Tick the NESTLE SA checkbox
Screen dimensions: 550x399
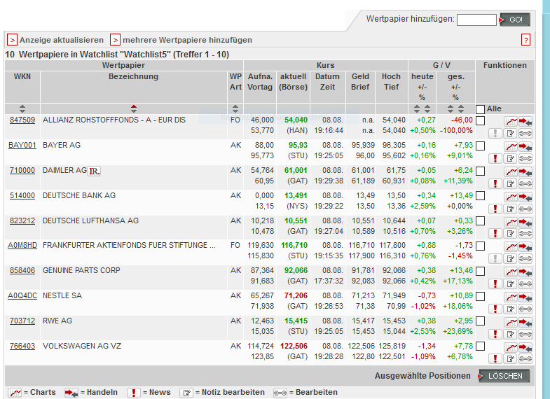pos(480,297)
